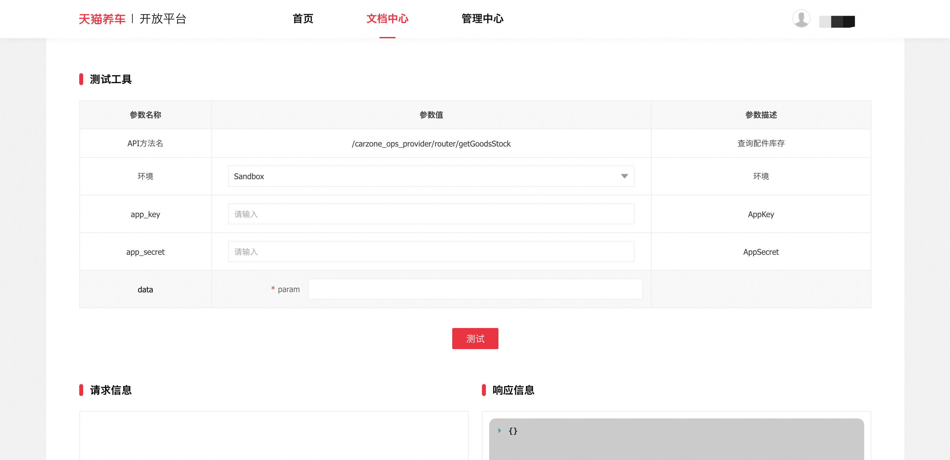Click the 查询配件库存 description cell
The image size is (950, 460).
[x=761, y=144]
